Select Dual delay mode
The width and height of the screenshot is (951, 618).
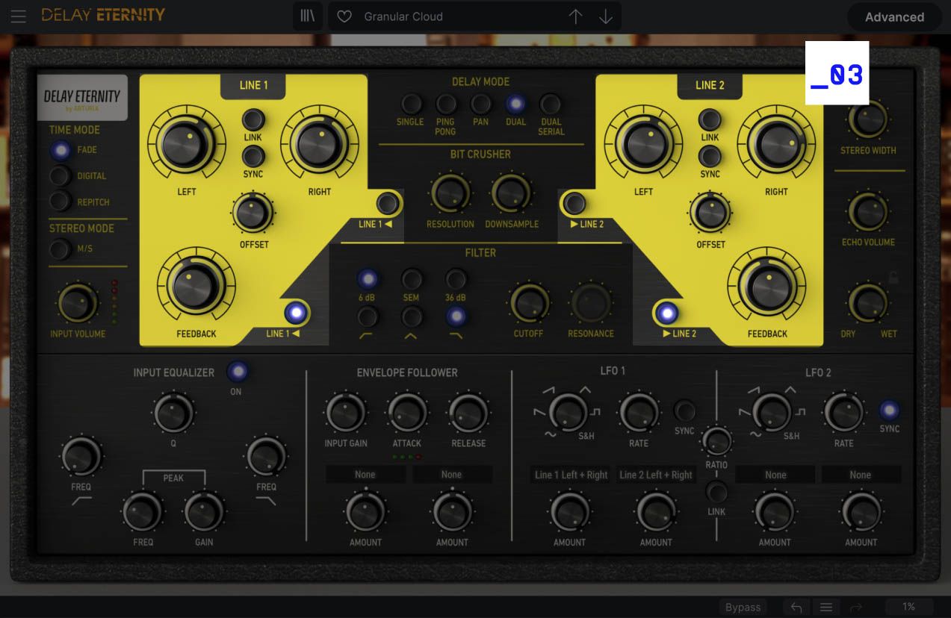(515, 104)
